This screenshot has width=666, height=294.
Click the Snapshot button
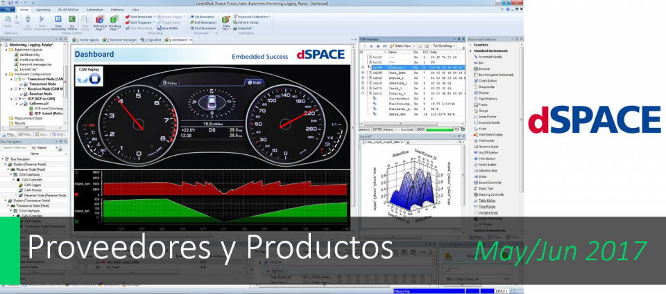click(244, 28)
